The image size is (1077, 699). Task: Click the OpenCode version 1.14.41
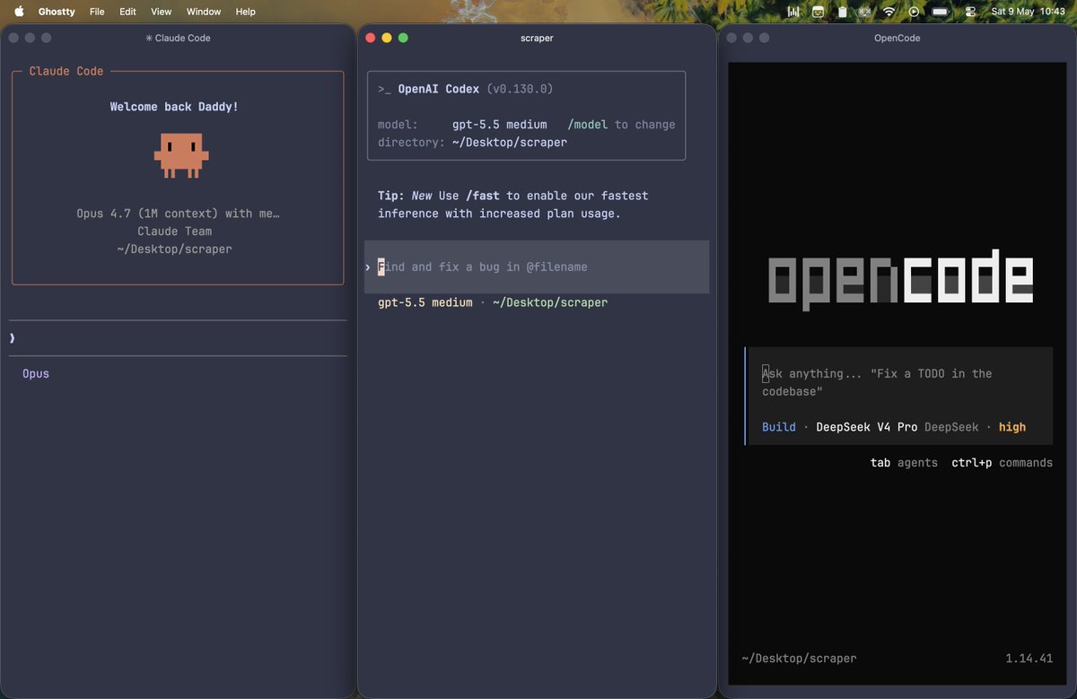tap(1029, 659)
